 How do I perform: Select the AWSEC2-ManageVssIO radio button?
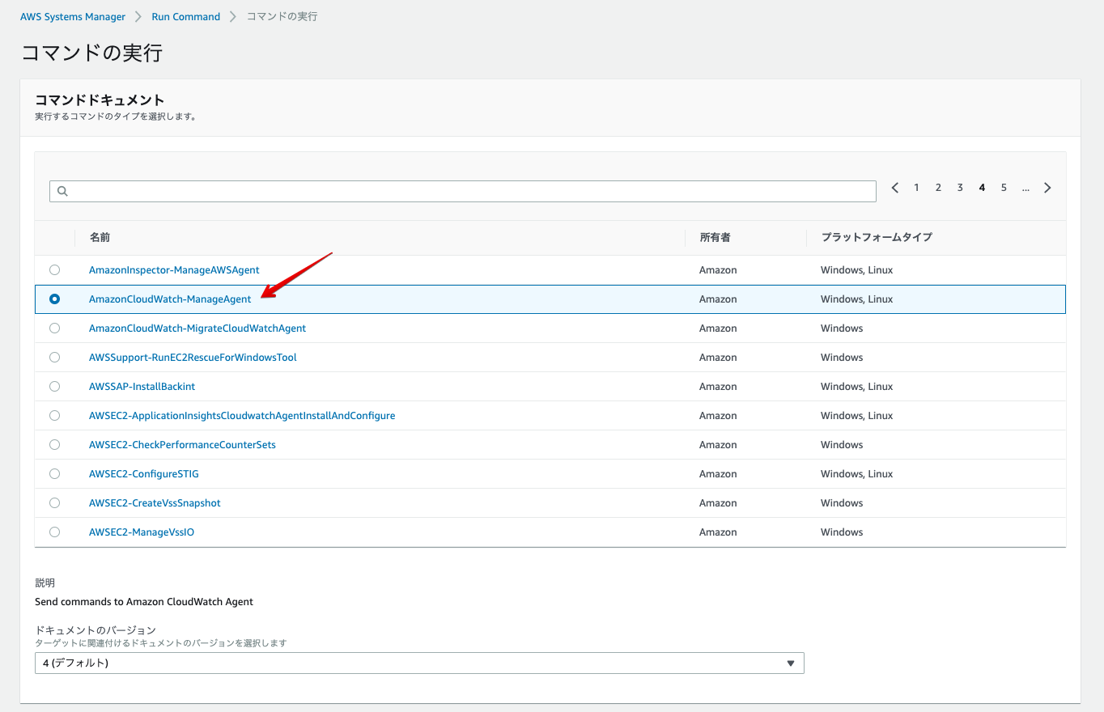54,532
